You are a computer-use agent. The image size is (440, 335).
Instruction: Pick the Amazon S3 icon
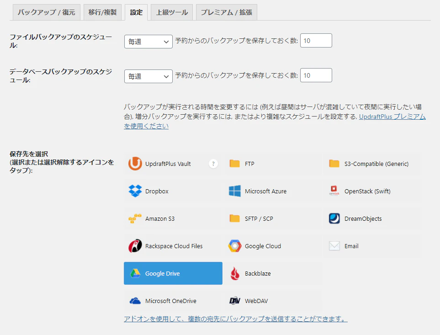[135, 218]
